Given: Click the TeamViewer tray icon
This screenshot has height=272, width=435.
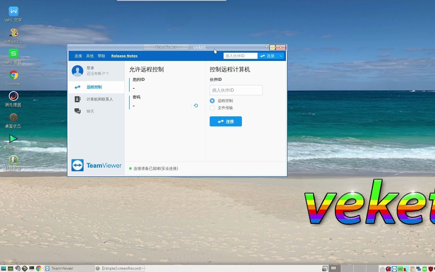Looking at the screenshot, I should 394,269.
